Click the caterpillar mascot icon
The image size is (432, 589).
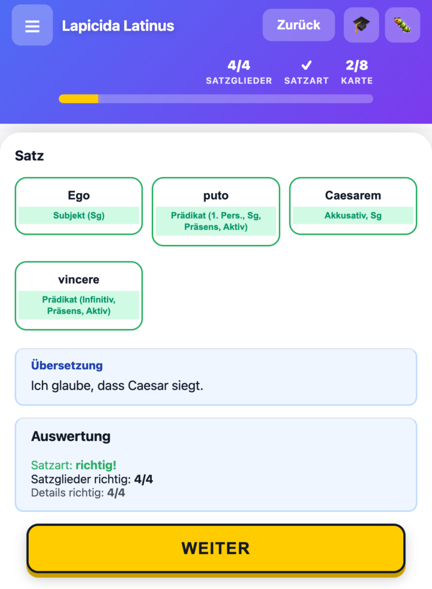(x=402, y=25)
